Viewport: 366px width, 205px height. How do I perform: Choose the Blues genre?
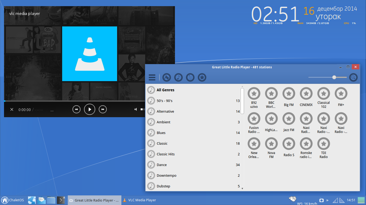[x=193, y=133]
